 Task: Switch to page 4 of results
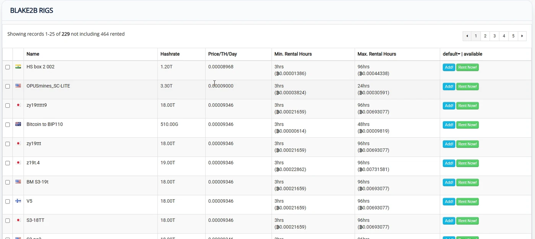tap(504, 36)
